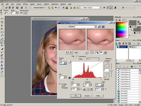Screen dimensions: 141x106
Task: Toggle the All tools checkbox in Materials
Action: pyautogui.click(x=130, y=36)
